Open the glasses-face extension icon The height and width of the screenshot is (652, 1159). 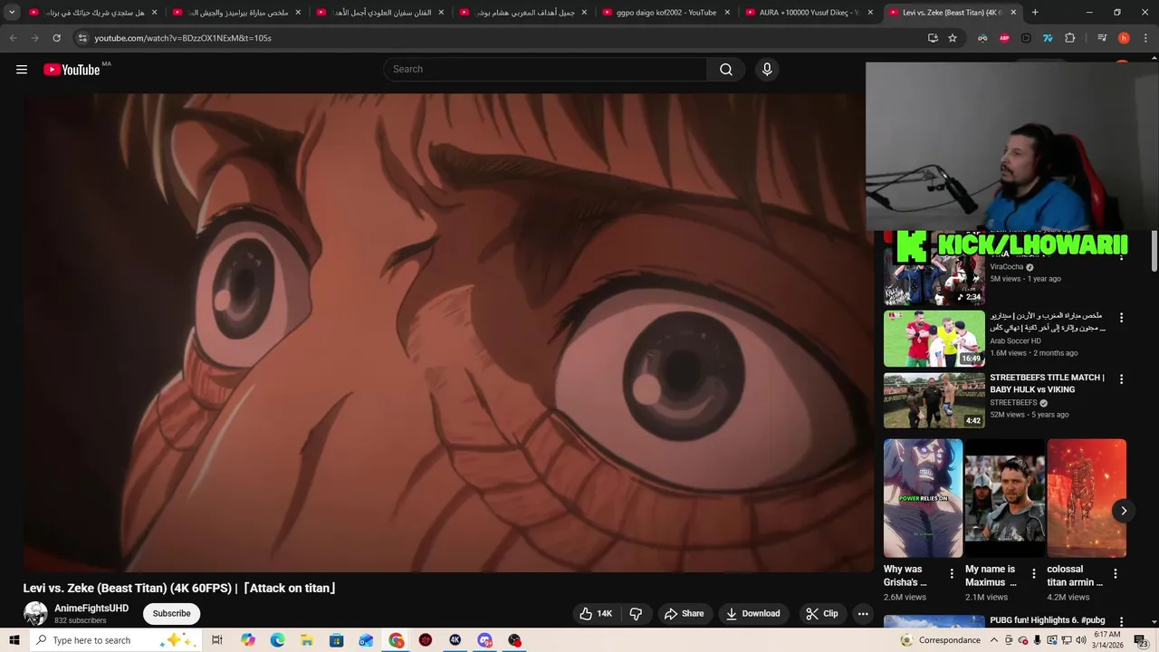(x=982, y=38)
